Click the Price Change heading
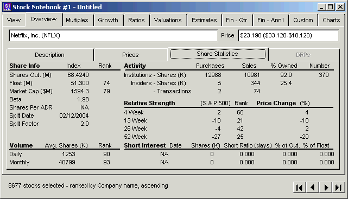This screenshot has width=348, height=199. pos(276,103)
